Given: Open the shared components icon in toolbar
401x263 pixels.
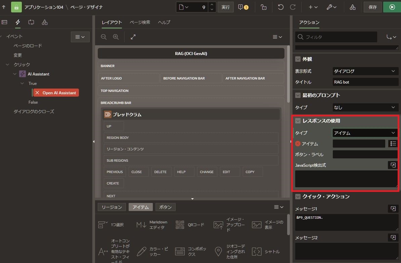Looking at the screenshot, I should coord(353,7).
